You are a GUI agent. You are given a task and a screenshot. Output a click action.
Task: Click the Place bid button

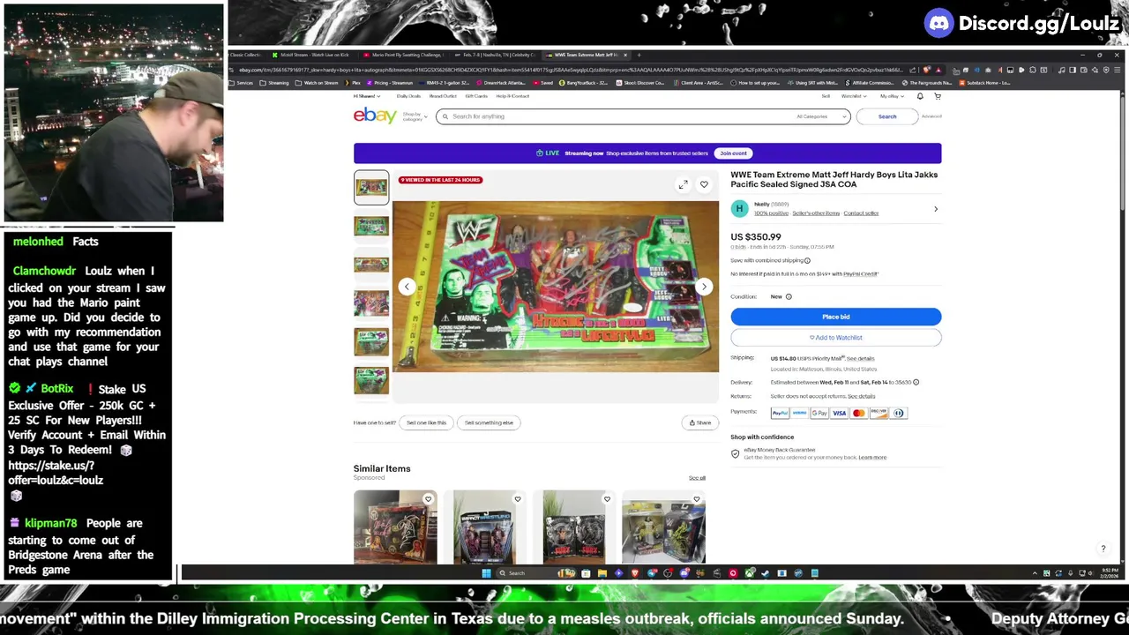835,317
